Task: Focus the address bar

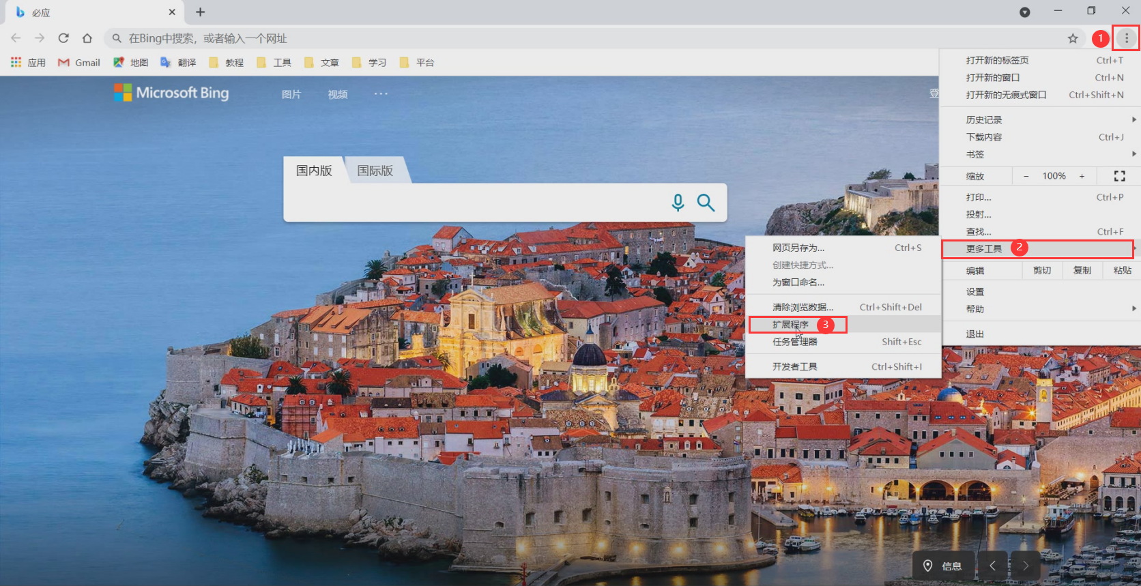Action: pos(594,38)
